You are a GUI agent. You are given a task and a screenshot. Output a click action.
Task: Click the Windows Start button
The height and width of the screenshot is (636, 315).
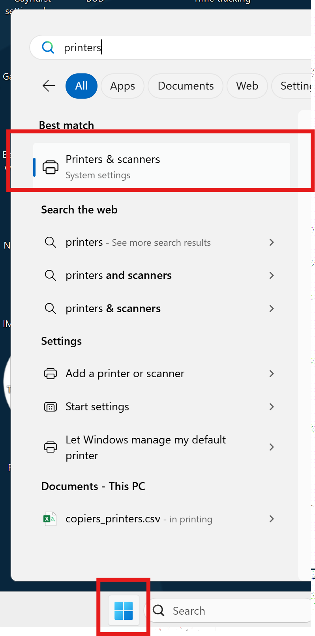(x=124, y=610)
